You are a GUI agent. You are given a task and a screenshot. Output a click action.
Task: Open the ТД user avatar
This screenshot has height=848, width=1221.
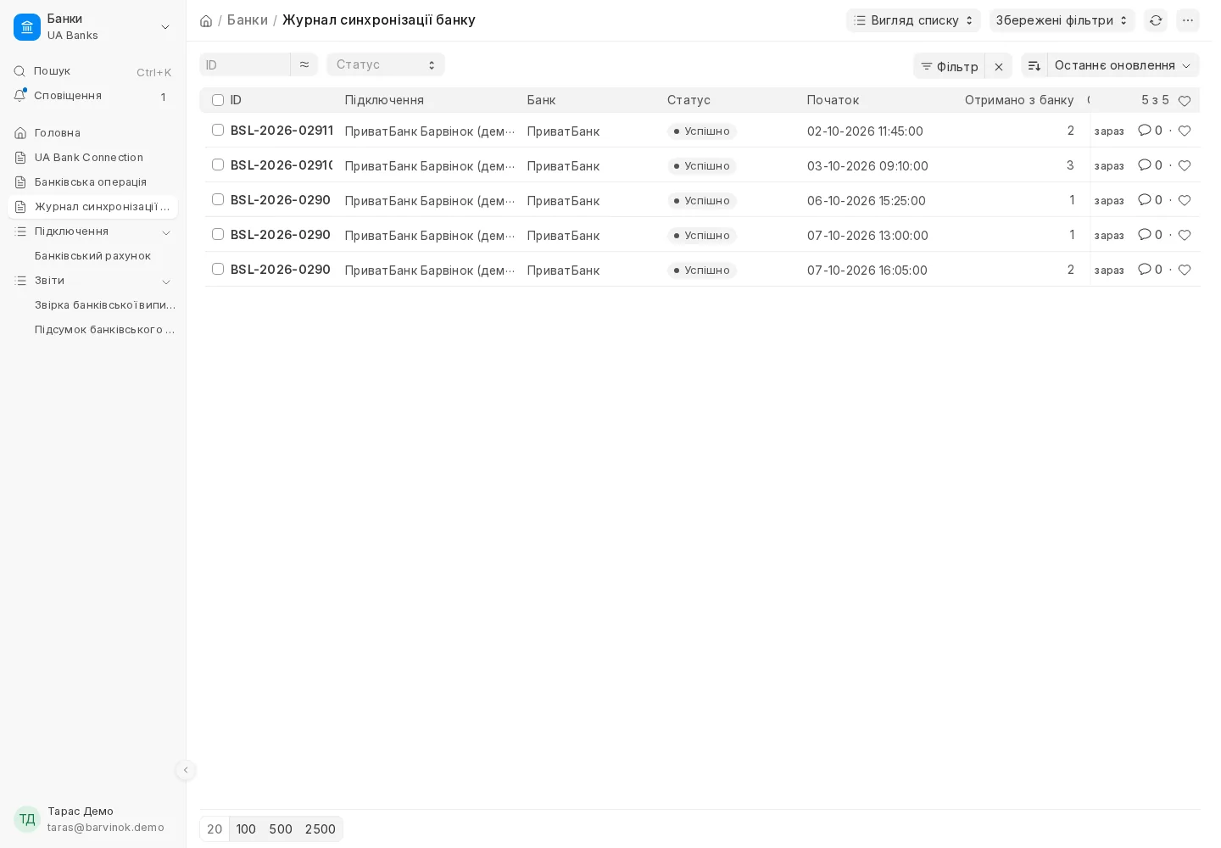pos(27,819)
